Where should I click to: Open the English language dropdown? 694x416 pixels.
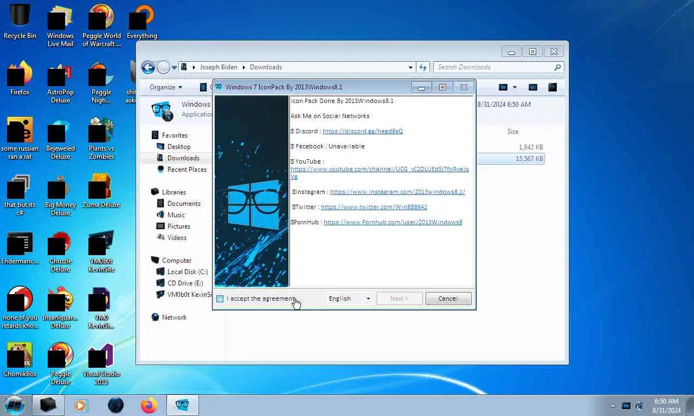350,298
